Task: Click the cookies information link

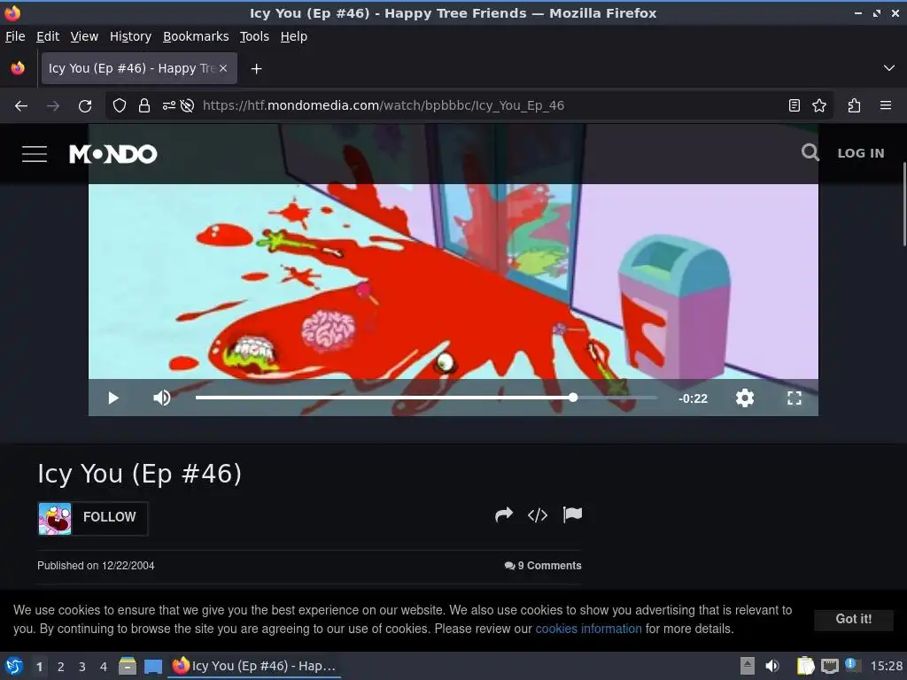Action: pos(588,629)
